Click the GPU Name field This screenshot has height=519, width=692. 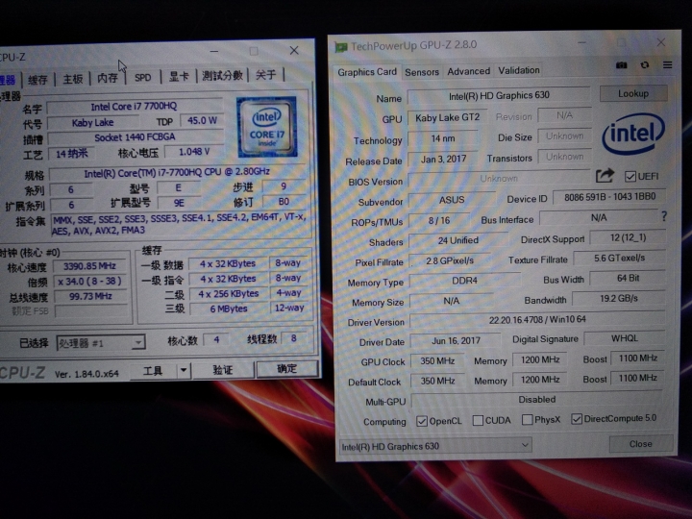(x=499, y=95)
